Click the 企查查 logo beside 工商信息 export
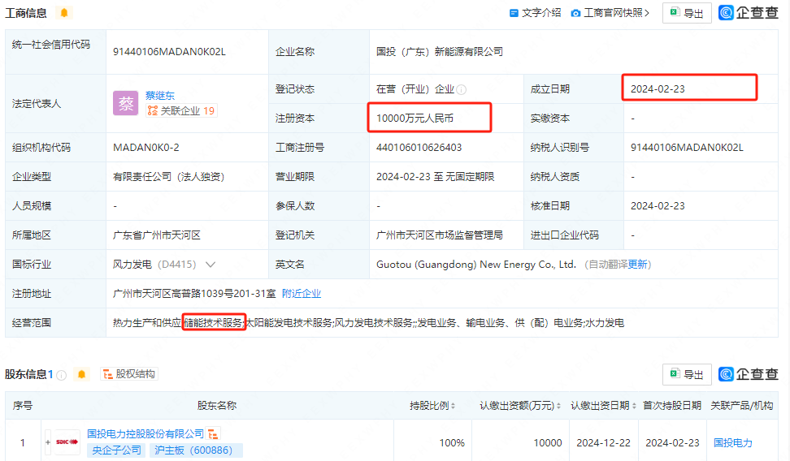 click(x=749, y=13)
